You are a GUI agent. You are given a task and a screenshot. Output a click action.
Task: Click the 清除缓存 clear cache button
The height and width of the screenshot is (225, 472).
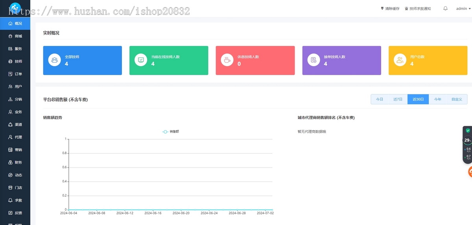[390, 8]
